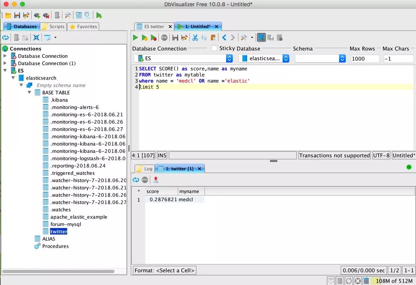Enable the Sticky Database checkbox
The width and height of the screenshot is (416, 285).
tap(214, 48)
